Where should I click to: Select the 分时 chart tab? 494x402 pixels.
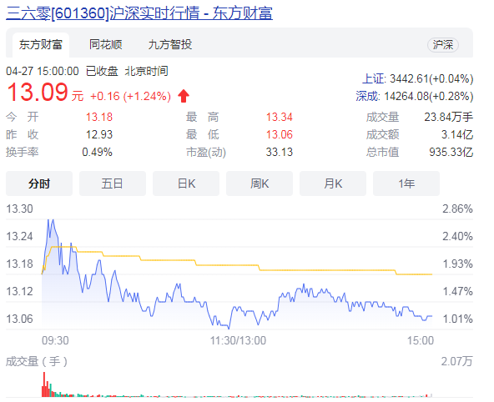point(39,183)
